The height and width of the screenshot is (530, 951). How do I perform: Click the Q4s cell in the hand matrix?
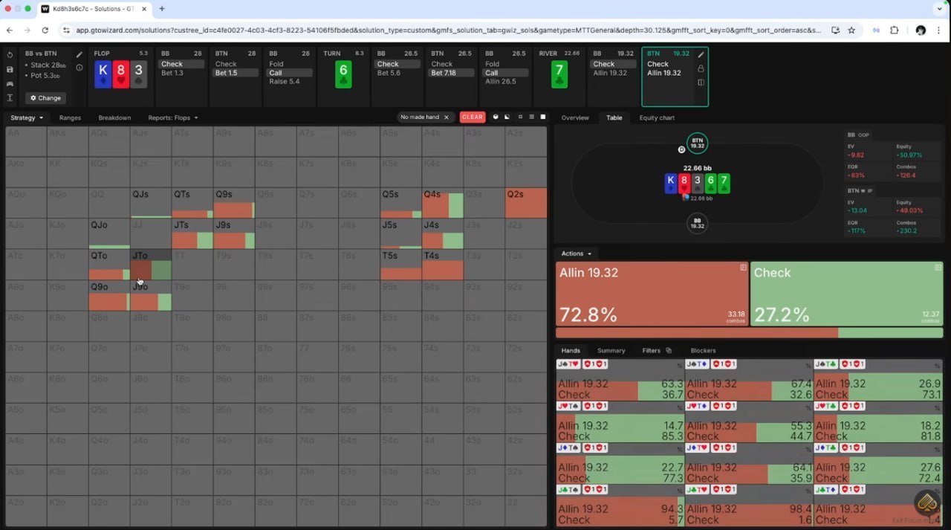443,203
